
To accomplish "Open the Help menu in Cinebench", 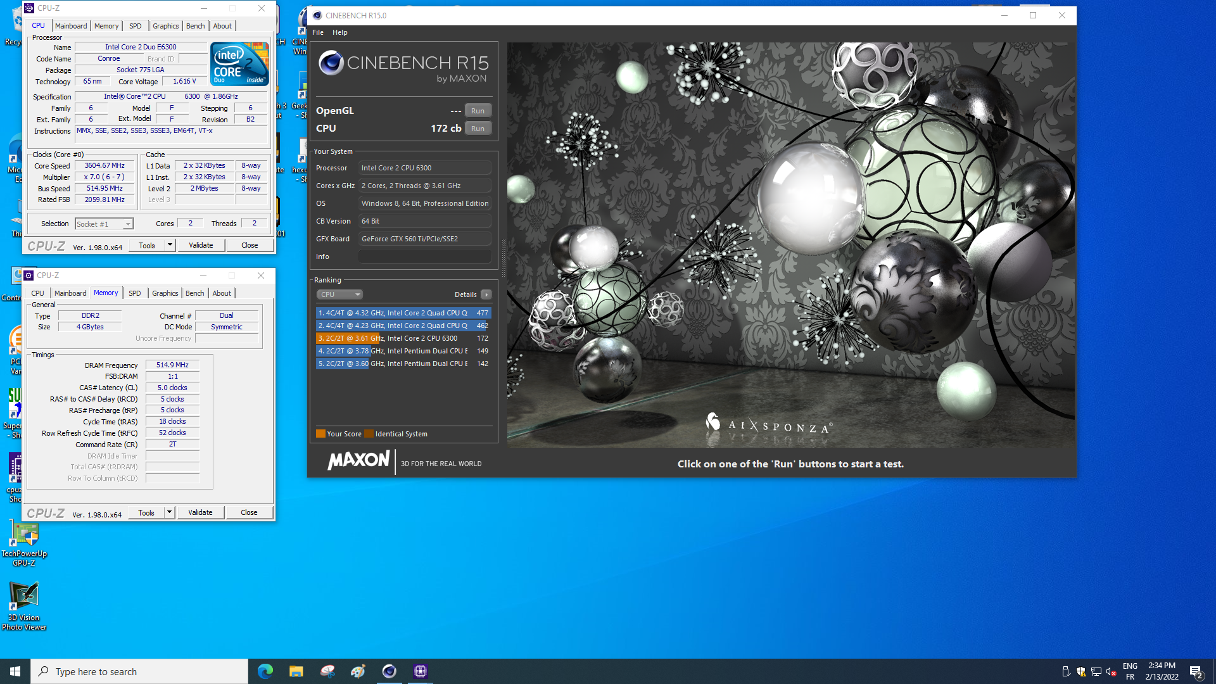I will pos(340,32).
